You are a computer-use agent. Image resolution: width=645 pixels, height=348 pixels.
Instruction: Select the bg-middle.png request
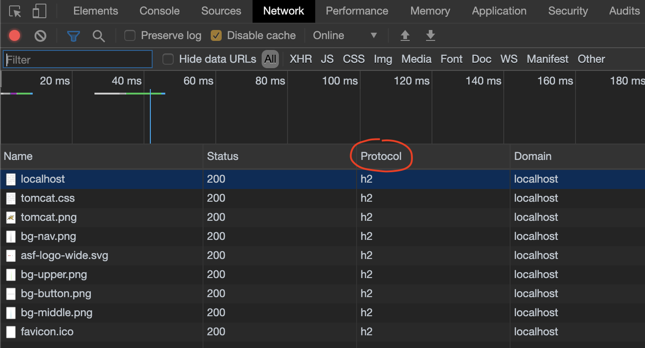[322, 313]
